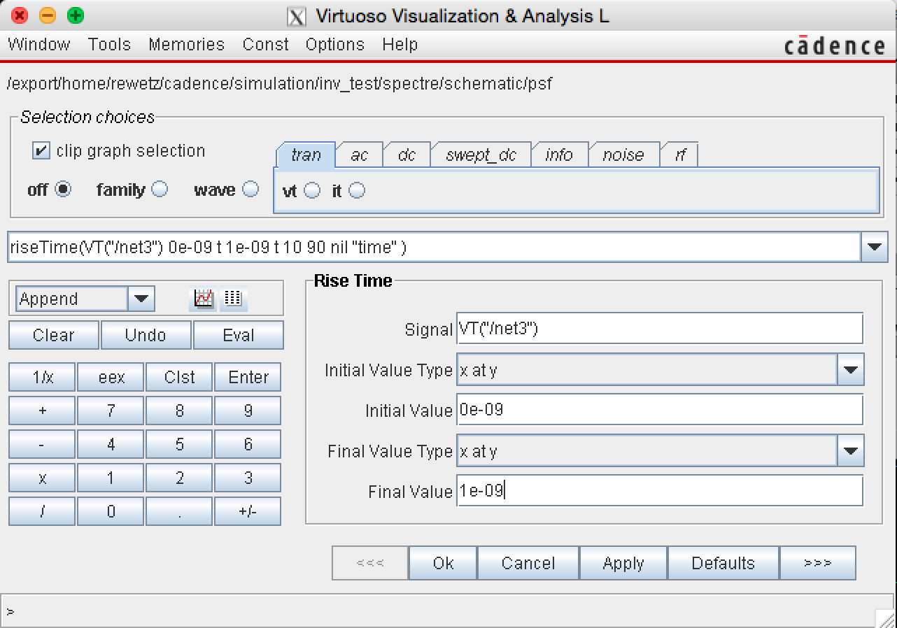Click the Eval button
This screenshot has width=897, height=628.
point(238,335)
